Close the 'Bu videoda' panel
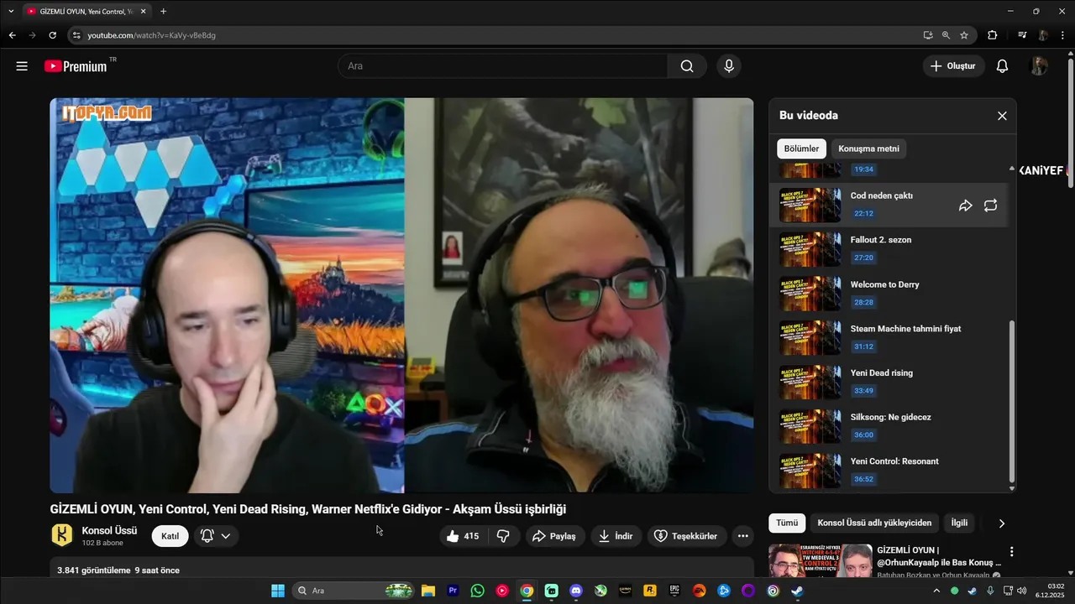 tap(1002, 116)
